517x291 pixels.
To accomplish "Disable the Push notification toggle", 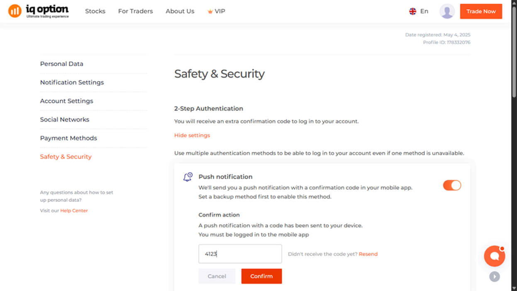I will 452,185.
